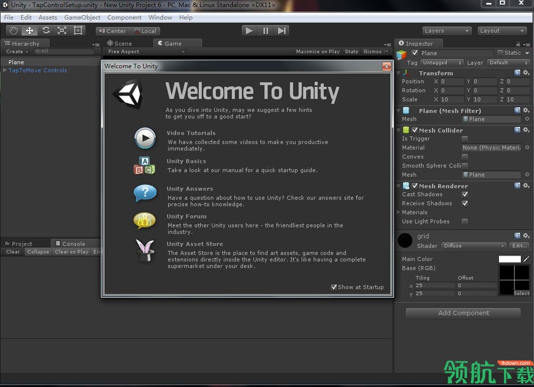Enable Is Trigger checkbox
This screenshot has height=387, width=534.
point(465,139)
